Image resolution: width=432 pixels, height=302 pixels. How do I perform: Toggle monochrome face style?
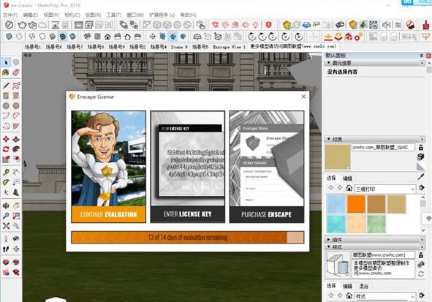point(73,37)
